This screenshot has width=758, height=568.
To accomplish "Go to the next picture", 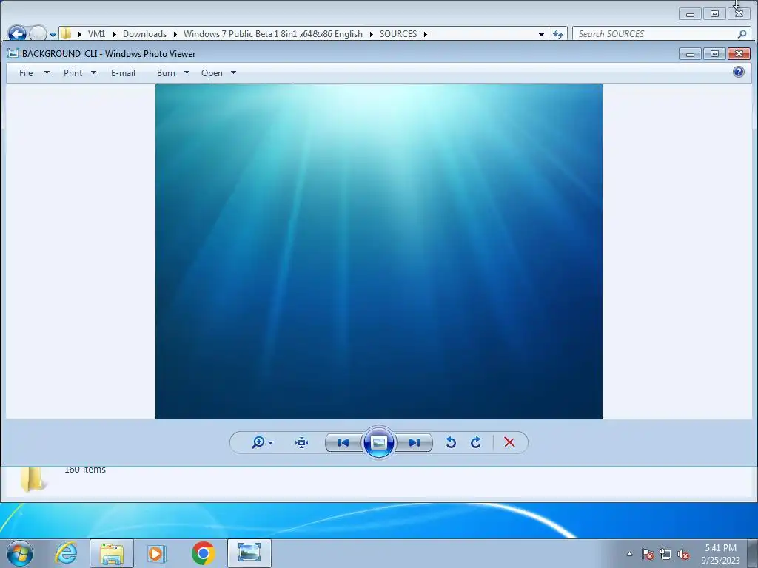I will coord(415,442).
